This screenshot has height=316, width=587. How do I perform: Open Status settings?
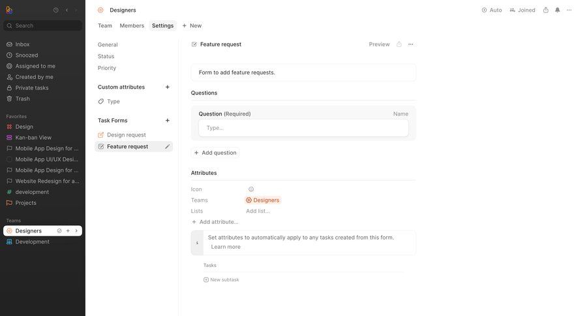pos(106,56)
